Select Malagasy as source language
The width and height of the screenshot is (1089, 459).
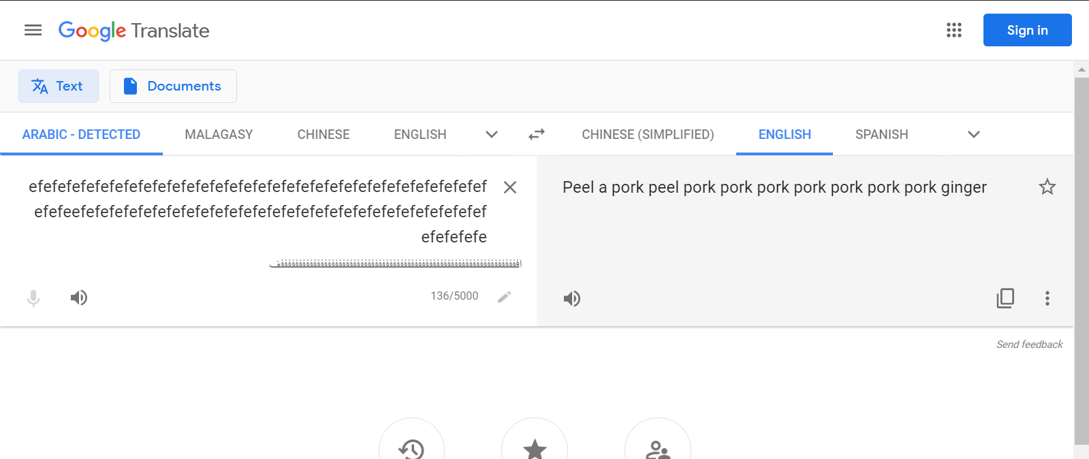point(219,134)
